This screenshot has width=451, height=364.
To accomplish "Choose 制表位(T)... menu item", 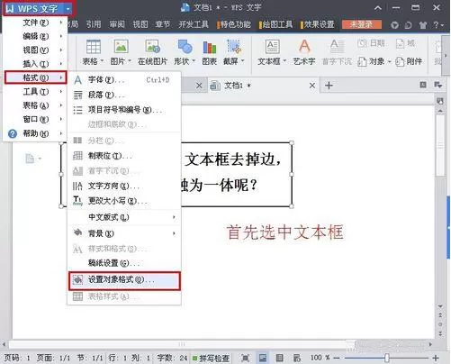I will (124, 156).
